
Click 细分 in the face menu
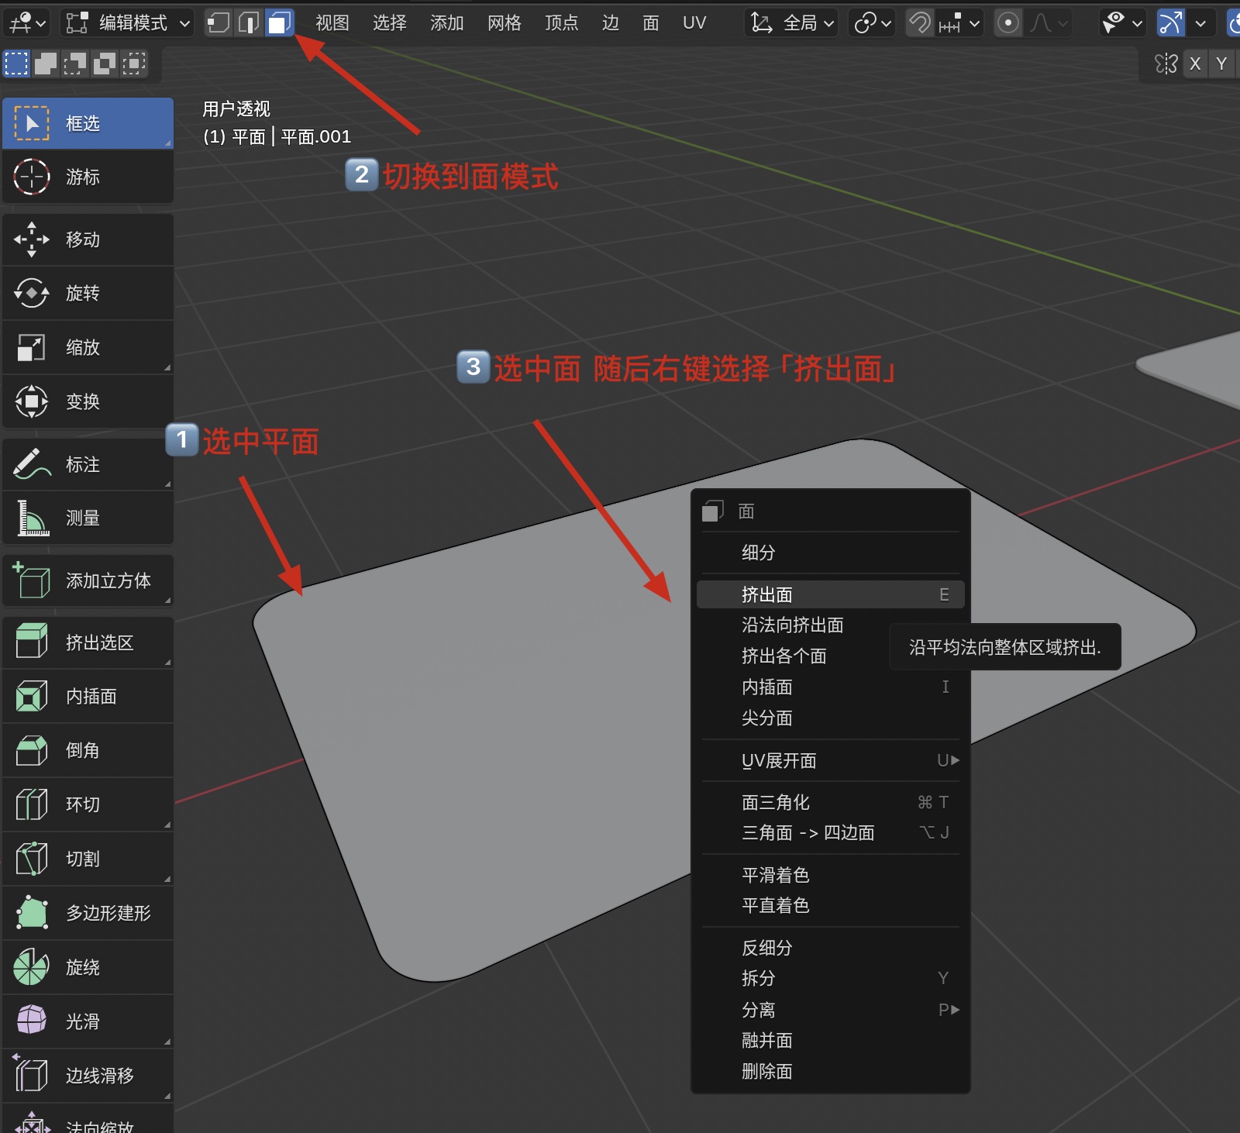coord(759,553)
